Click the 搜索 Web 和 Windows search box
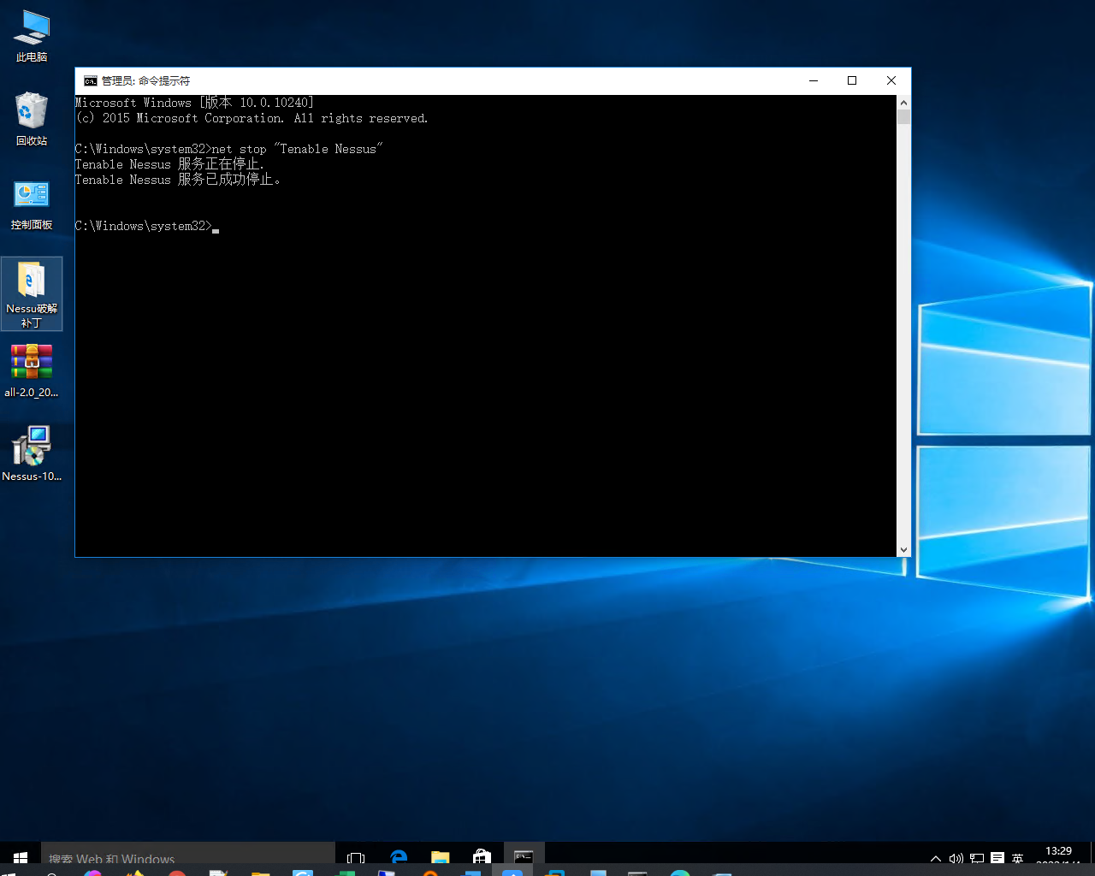Image resolution: width=1095 pixels, height=876 pixels. (x=171, y=859)
